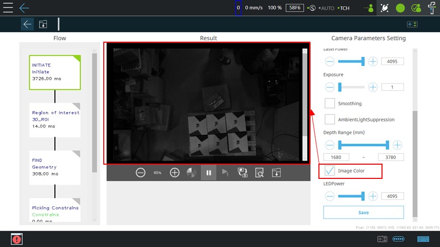The image size is (440, 247).
Task: Click the robot arm icon at top right corner
Action: pos(432,7)
